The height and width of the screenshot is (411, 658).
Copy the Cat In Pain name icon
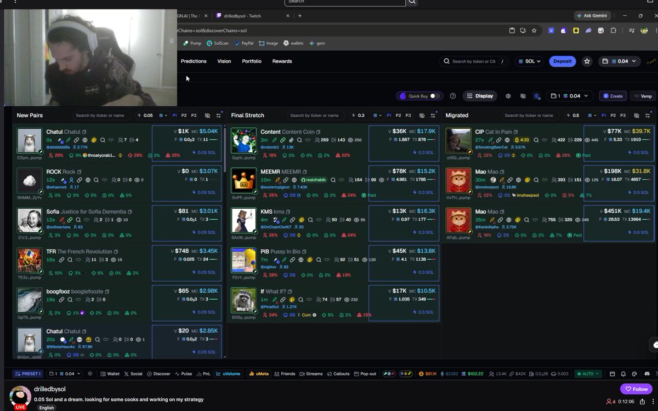[515, 132]
